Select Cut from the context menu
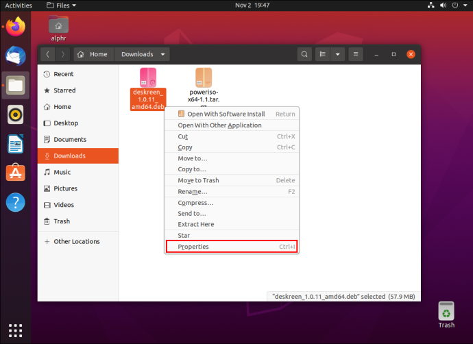473x344 pixels. [232, 136]
